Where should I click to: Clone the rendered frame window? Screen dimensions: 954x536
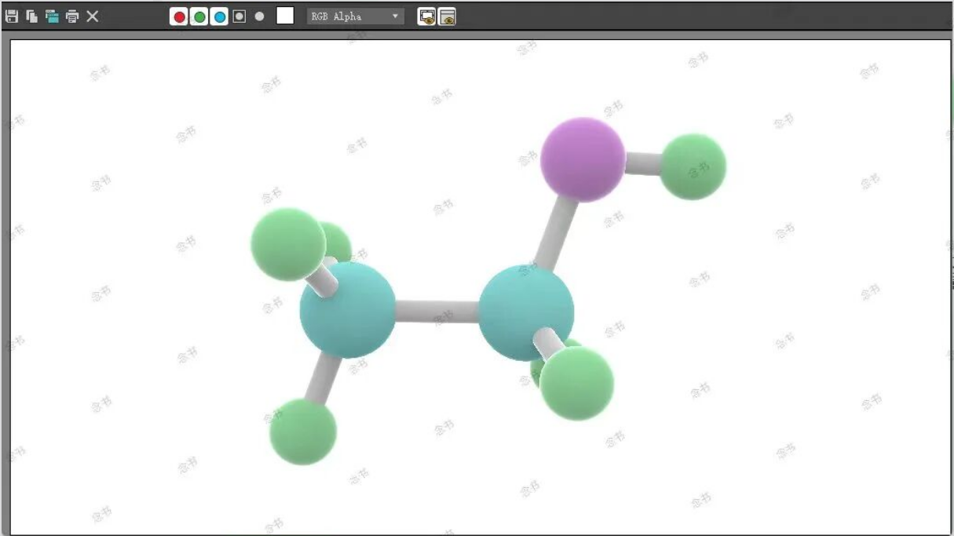[x=52, y=16]
